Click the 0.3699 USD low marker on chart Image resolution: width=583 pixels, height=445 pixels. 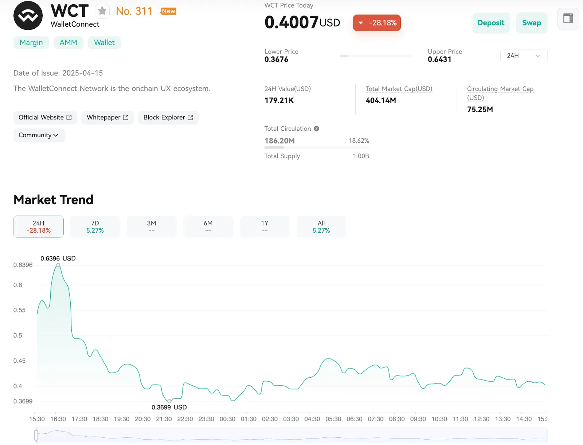click(x=169, y=401)
